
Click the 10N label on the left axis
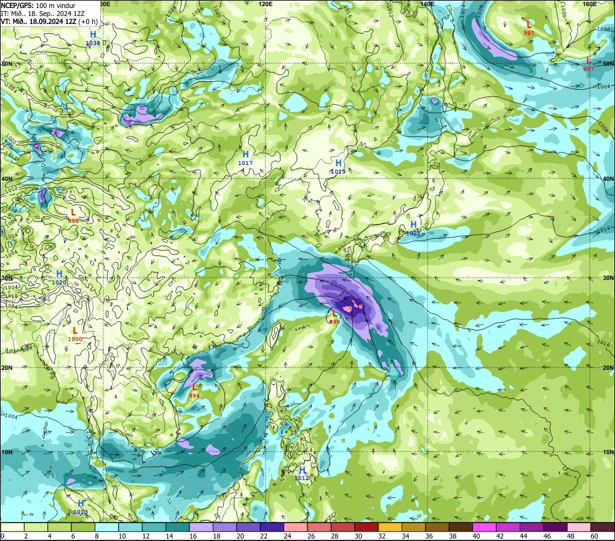[7, 452]
